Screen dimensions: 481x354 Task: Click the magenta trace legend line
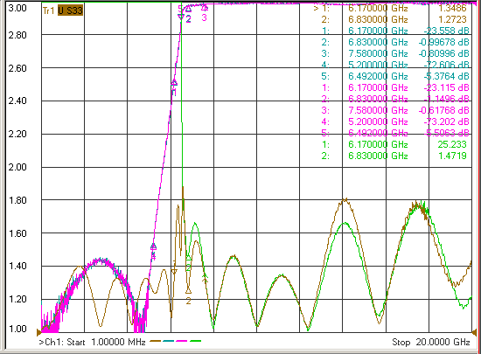(x=182, y=341)
